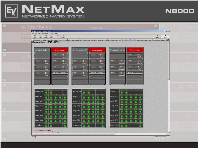
Task: Click the tab strip scroll right arrow
Action: (x=169, y=40)
